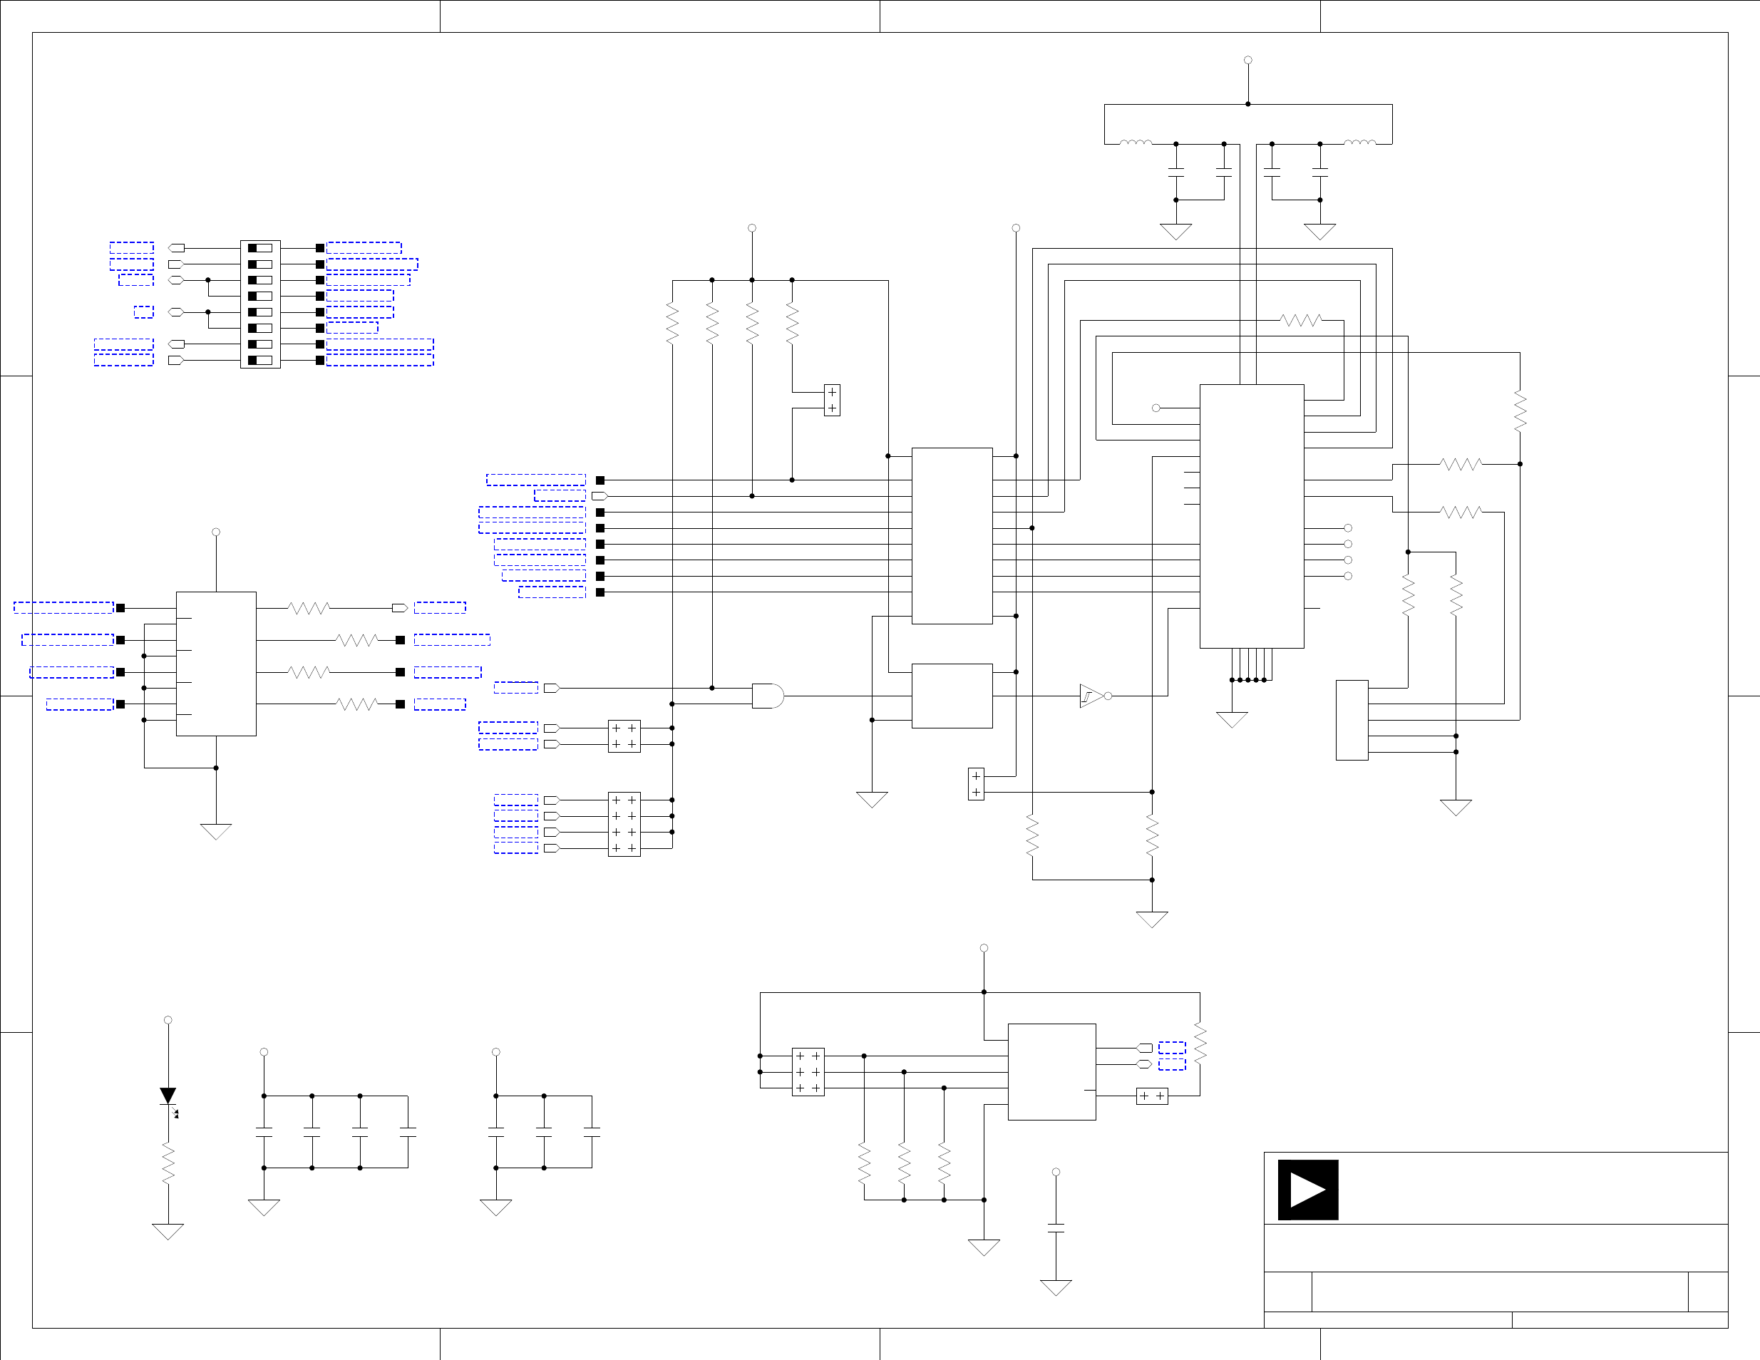Select the resistor directly below the LED
Image resolution: width=1760 pixels, height=1360 pixels.
point(168,1163)
